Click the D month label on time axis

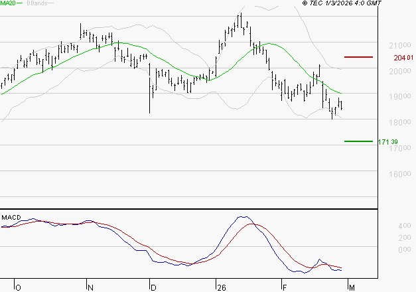pyautogui.click(x=153, y=288)
